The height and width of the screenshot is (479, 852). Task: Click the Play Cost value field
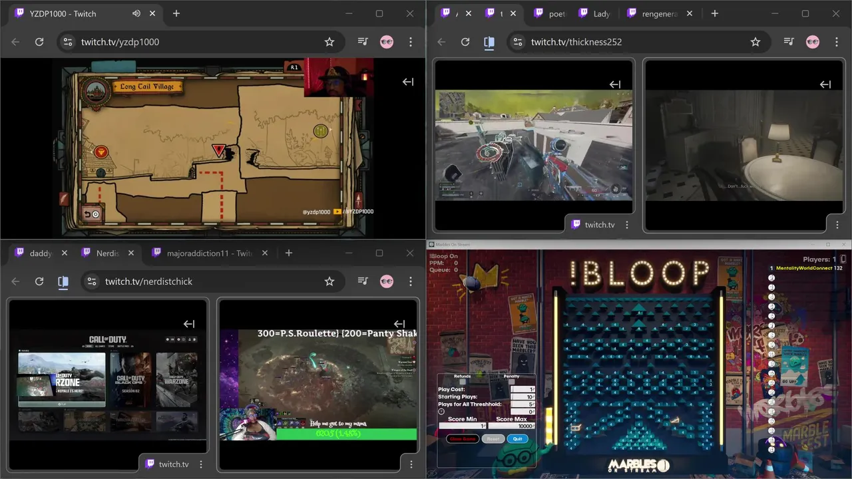click(523, 389)
